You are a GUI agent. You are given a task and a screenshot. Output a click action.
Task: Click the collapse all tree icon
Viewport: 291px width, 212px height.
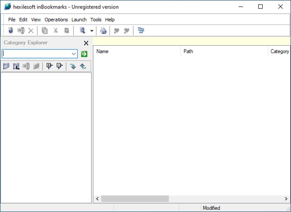pos(59,66)
